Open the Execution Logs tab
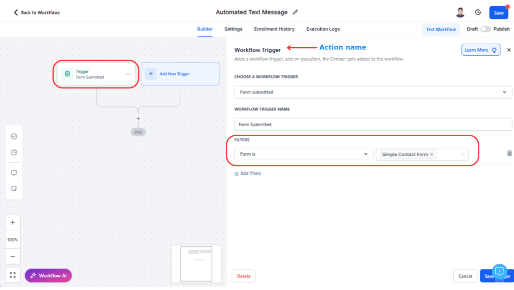The height and width of the screenshot is (290, 514). [323, 29]
